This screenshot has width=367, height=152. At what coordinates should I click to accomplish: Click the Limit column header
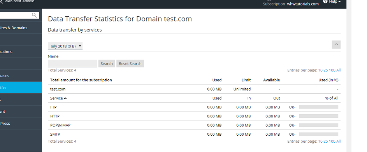click(246, 80)
